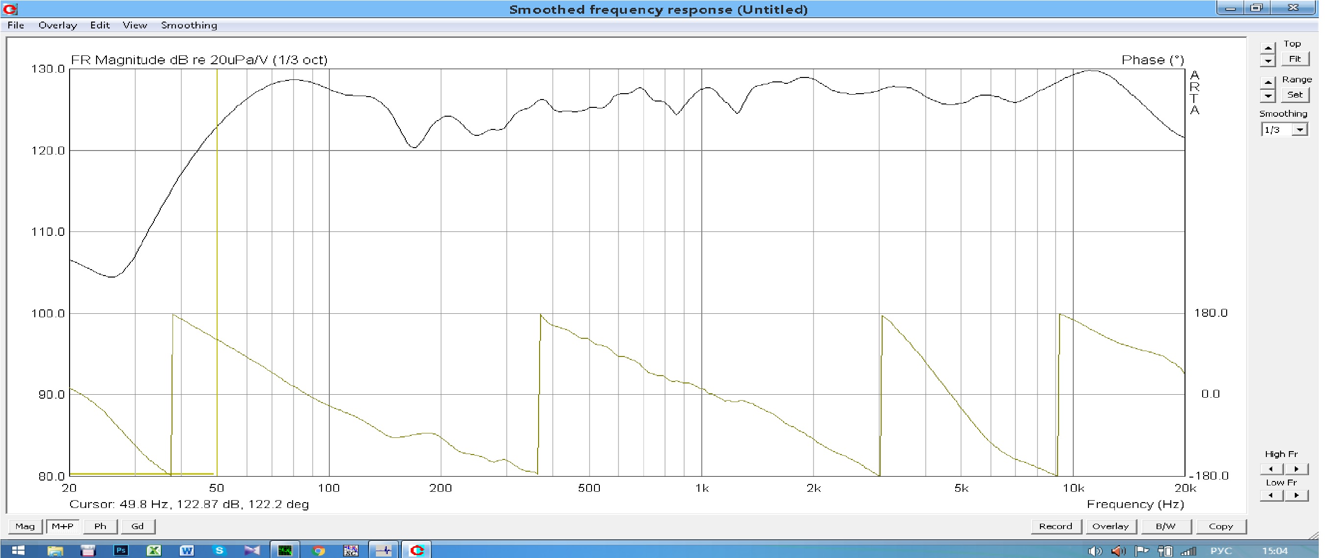1333x558 pixels.
Task: Click the volume speaker tray icon
Action: click(1094, 551)
